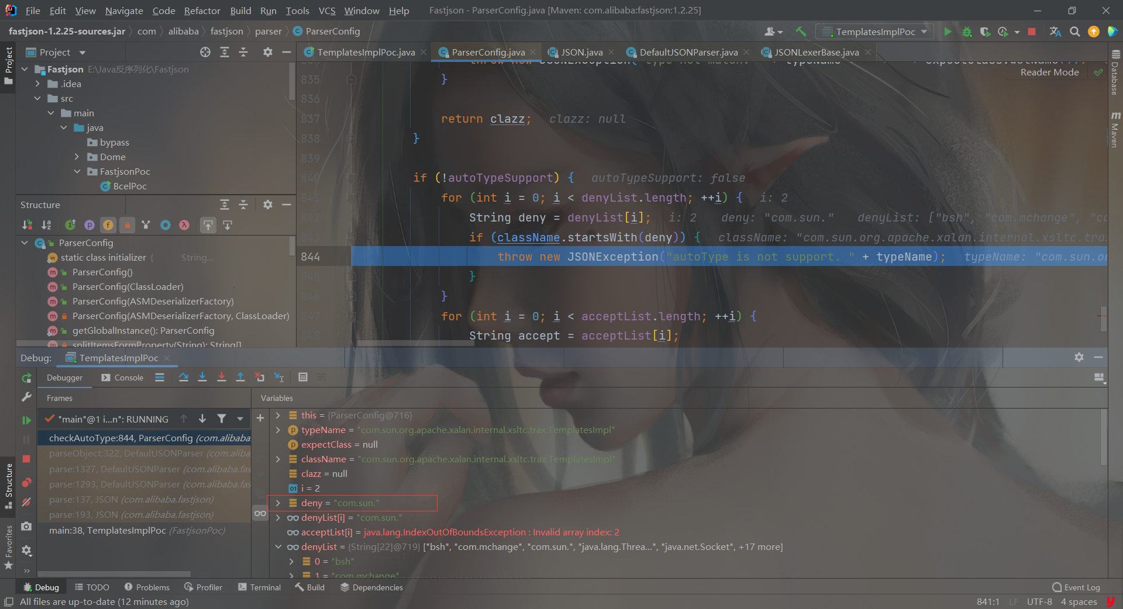Switch to Console tab in debugger
The height and width of the screenshot is (609, 1123).
click(x=122, y=378)
